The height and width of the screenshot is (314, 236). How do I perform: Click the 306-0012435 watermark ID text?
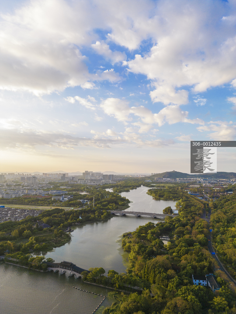click(207, 144)
